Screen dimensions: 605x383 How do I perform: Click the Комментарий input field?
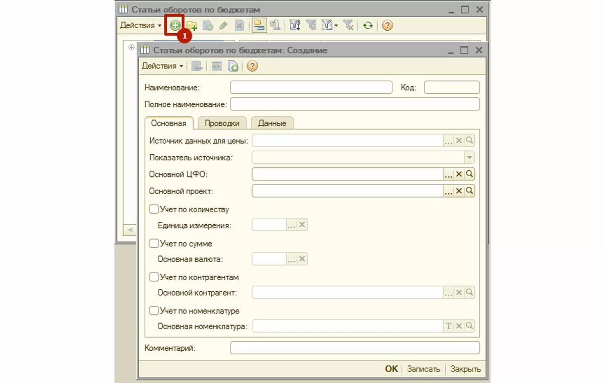(355, 348)
